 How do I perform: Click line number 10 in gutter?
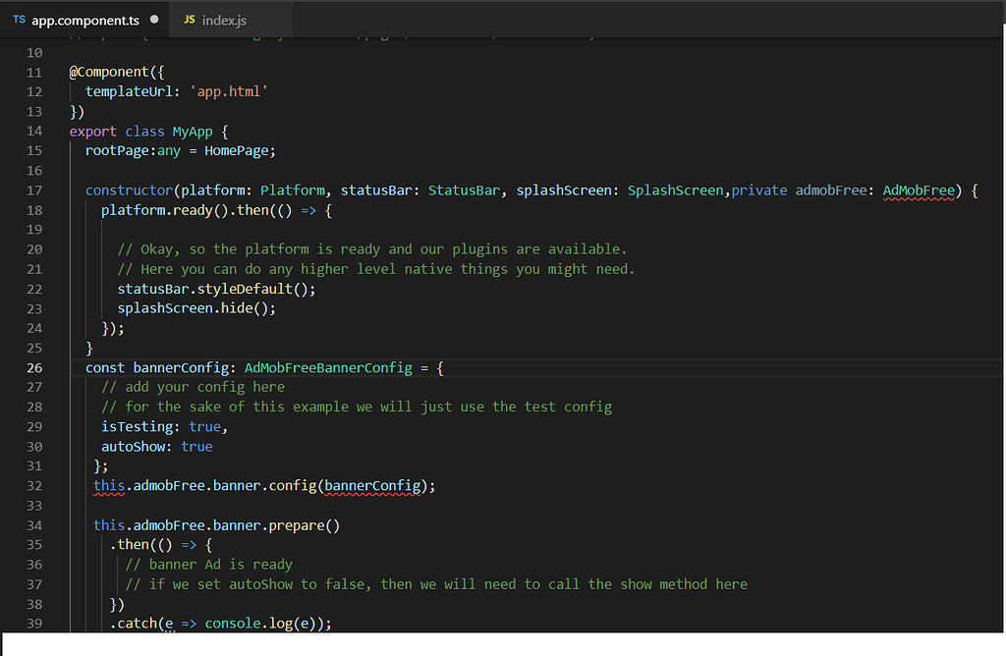click(34, 53)
